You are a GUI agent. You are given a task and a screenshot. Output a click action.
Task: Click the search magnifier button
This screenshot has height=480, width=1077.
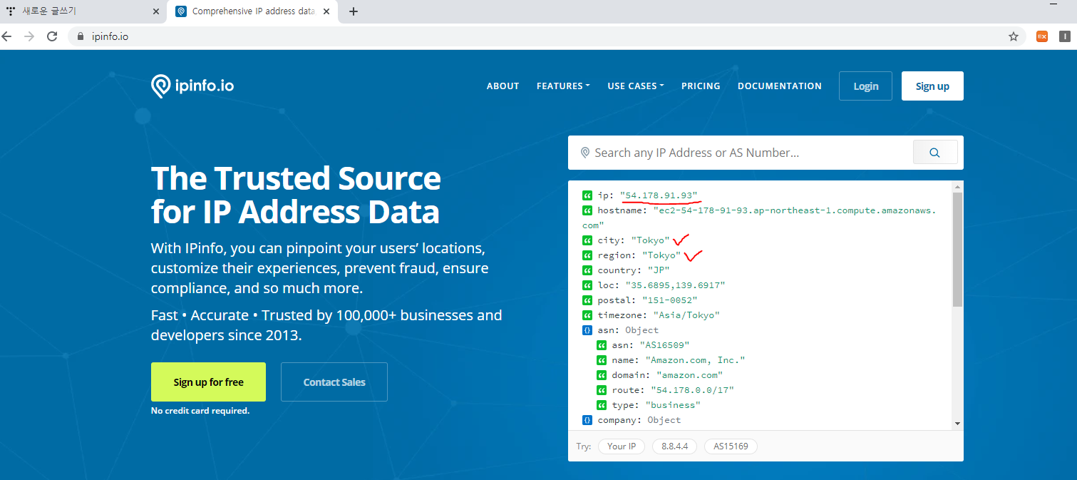pyautogui.click(x=934, y=153)
